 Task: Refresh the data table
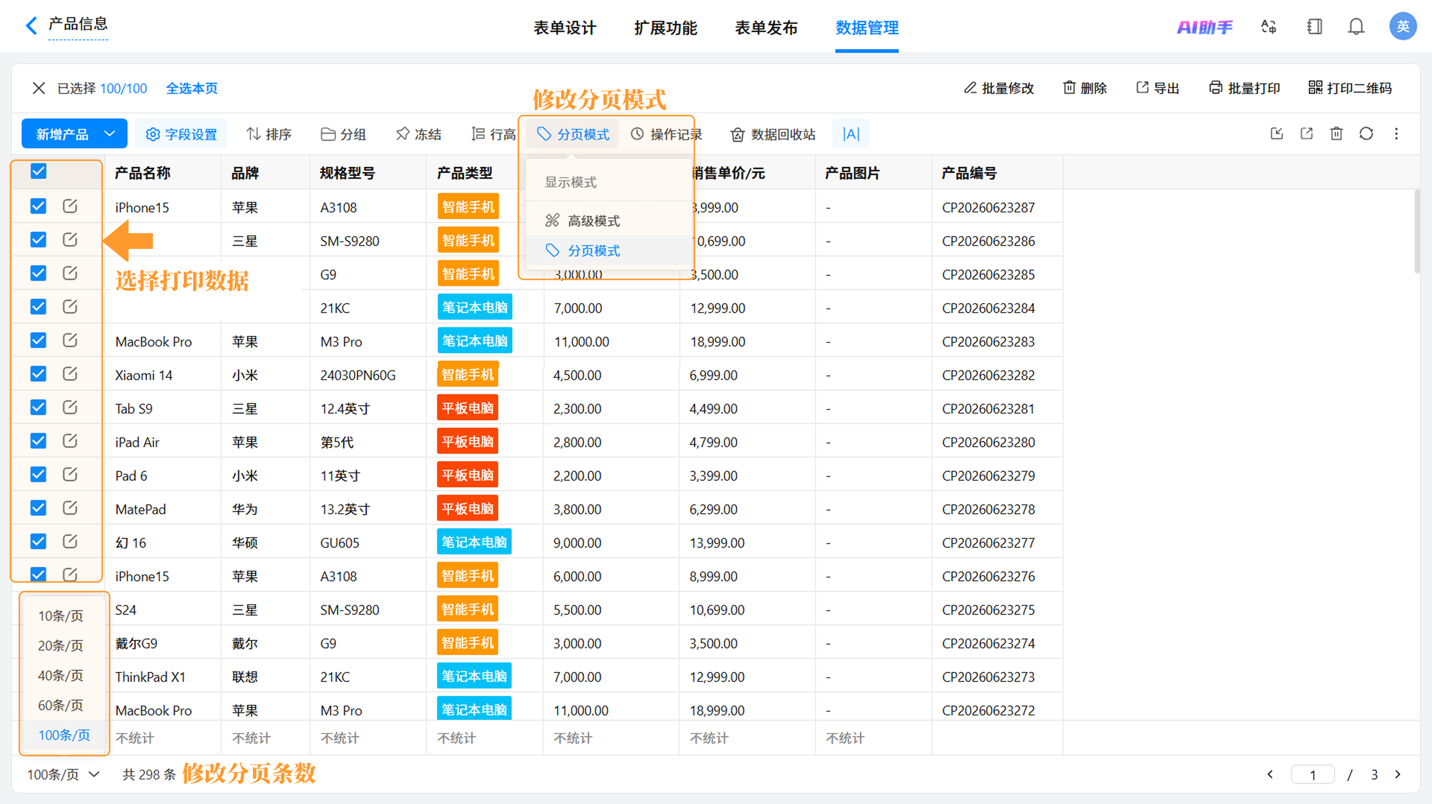click(x=1366, y=134)
